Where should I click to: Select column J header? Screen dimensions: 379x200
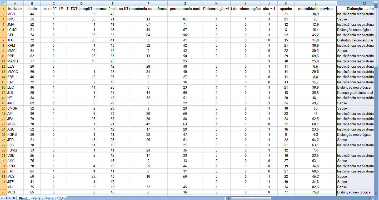(269, 3)
